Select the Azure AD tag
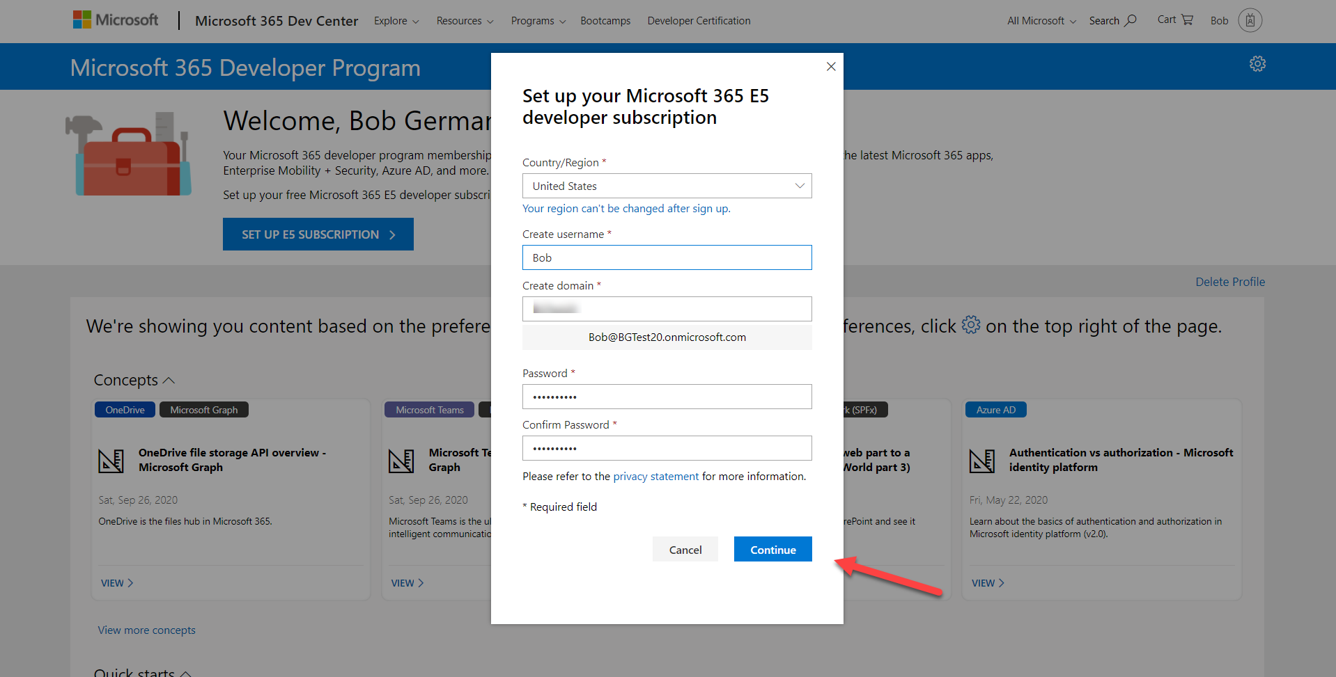 point(996,410)
